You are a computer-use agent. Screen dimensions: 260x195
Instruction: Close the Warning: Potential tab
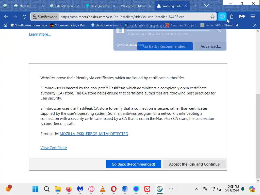(186, 6)
